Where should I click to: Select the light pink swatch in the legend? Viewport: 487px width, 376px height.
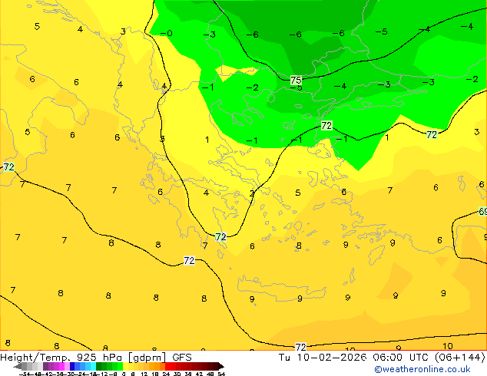67,366
